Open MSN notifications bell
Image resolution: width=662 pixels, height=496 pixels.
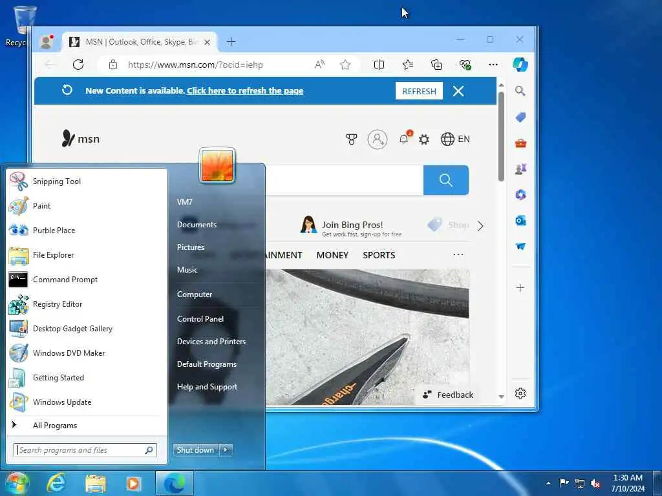(x=404, y=139)
